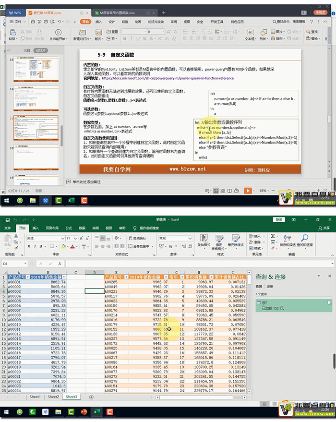336x422 pixels.
Task: Open Merge & Center (合并后居中) dropdown
Action: pos(152,246)
